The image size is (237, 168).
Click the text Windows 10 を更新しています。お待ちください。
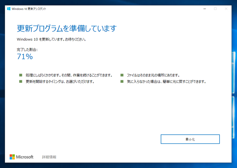point(52,40)
